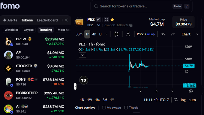Open chart settings gear icon
Image resolution: width=204 pixels, height=115 pixels.
tap(191, 91)
